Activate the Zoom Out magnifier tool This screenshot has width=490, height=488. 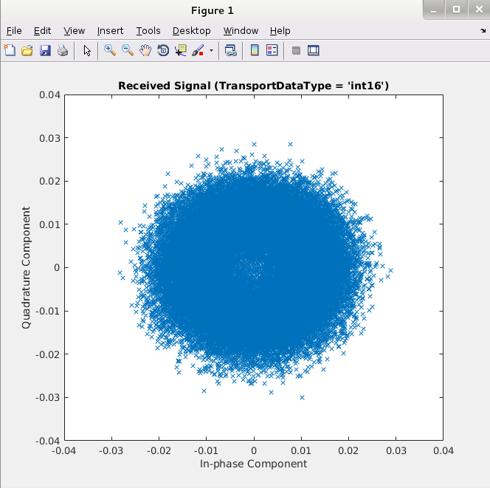128,50
